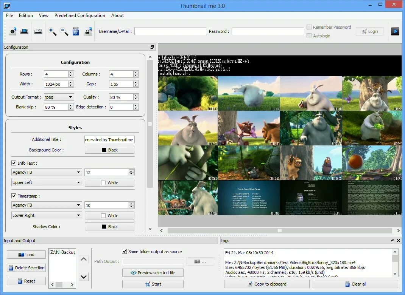Enable the Remember Password checkbox

[309, 27]
